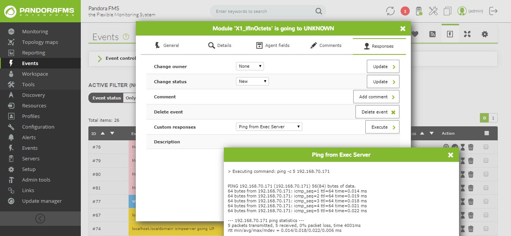Screen dimensions: 511x236
Task: Switch to the Details tab
Action: click(x=220, y=45)
